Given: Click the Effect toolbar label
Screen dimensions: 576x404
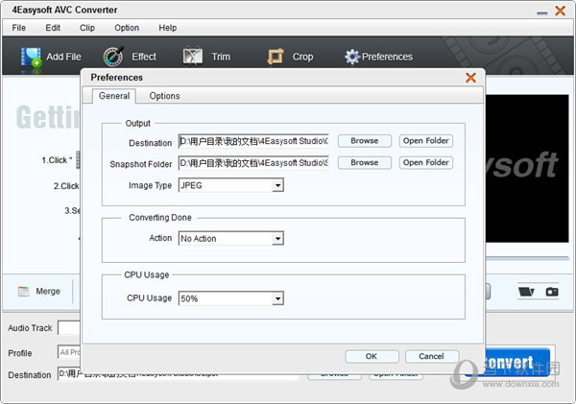Looking at the screenshot, I should (x=144, y=57).
